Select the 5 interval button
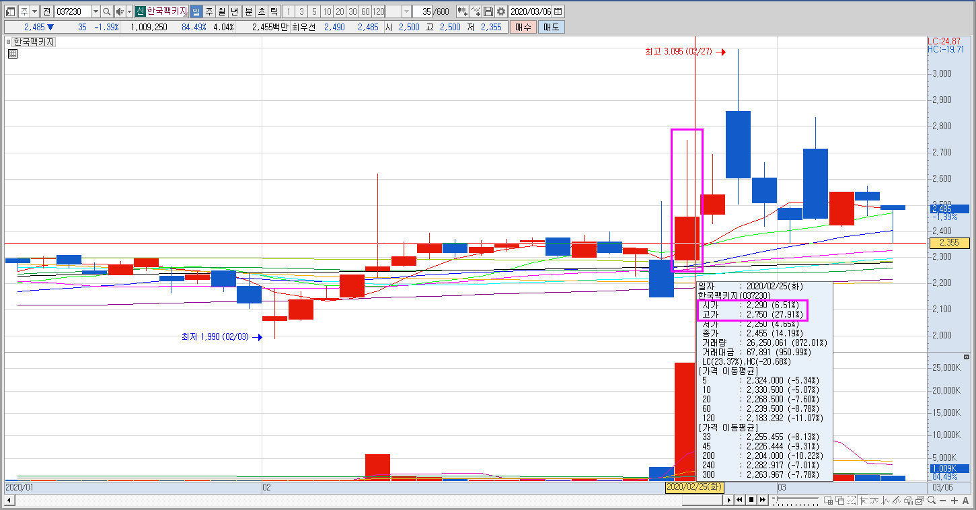 coord(314,11)
